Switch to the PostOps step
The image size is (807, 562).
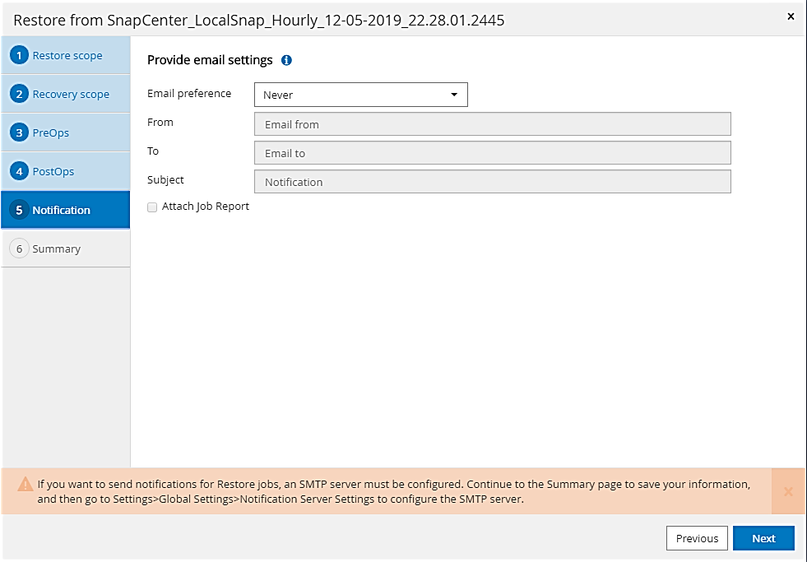(53, 171)
